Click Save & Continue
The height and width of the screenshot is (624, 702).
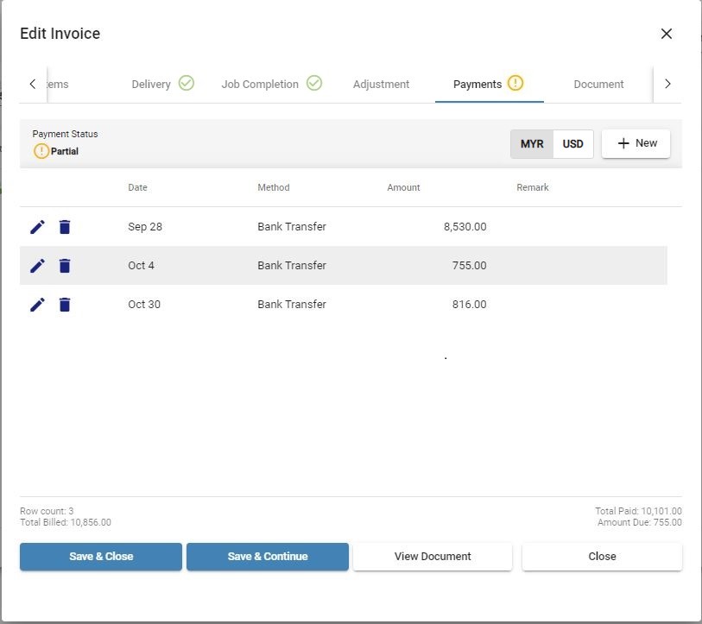tap(268, 557)
